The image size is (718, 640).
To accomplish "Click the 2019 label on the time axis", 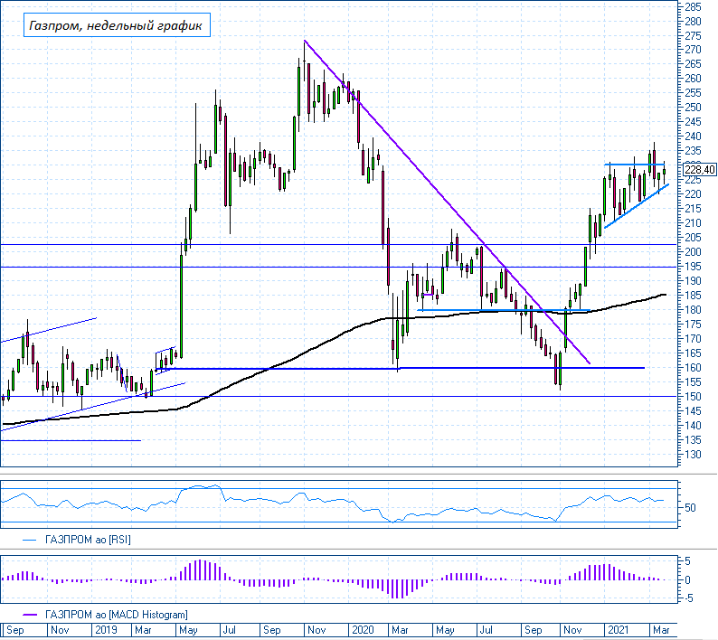I will click(x=106, y=630).
